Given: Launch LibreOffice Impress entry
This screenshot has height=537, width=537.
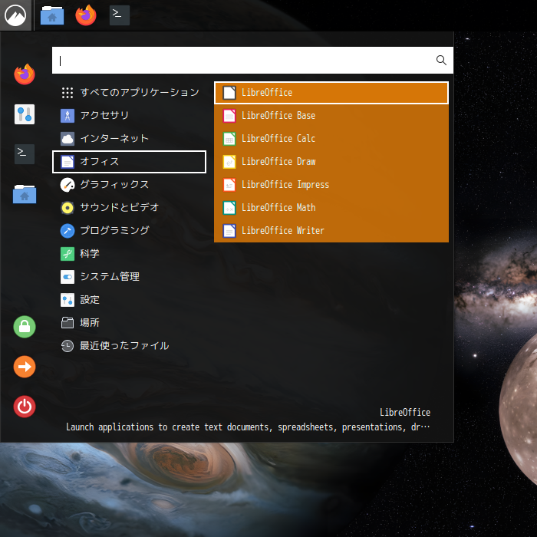Looking at the screenshot, I should point(331,185).
